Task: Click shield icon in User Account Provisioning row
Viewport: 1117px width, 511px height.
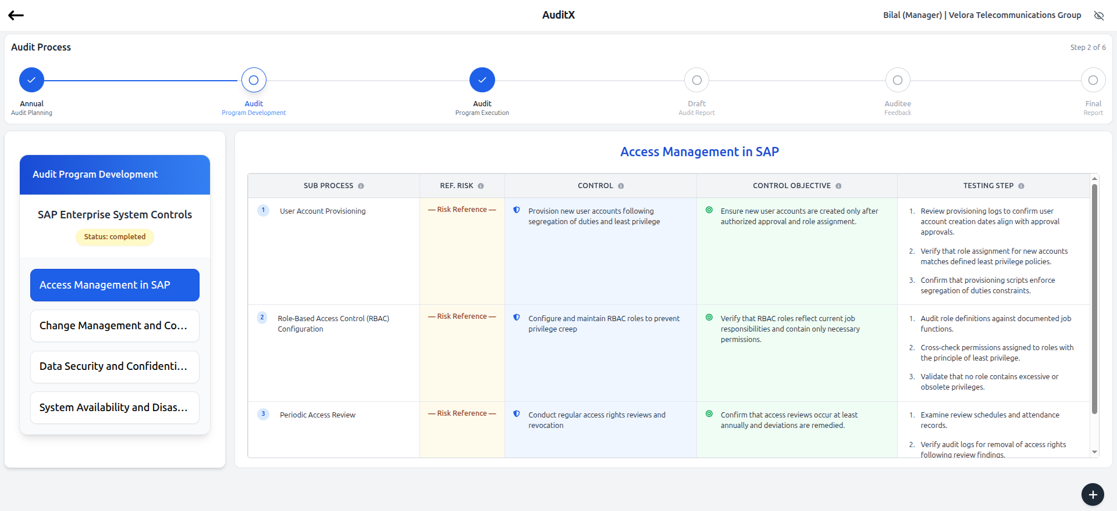Action: tap(517, 210)
